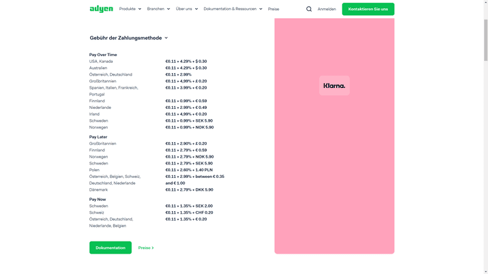Click fee €0.11 + 1.35% + SEK 2.00
Image resolution: width=488 pixels, height=274 pixels.
coord(189,206)
